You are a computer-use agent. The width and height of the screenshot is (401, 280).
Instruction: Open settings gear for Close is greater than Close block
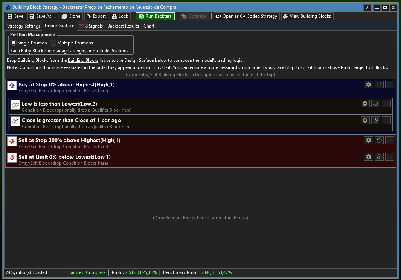[x=365, y=120]
